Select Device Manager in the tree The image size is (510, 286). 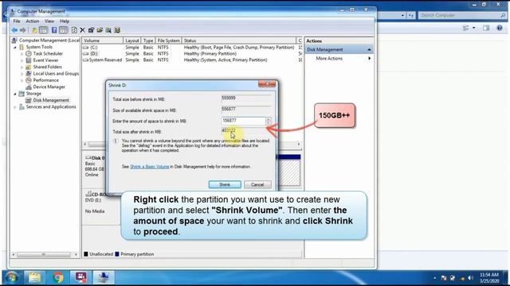coord(49,87)
